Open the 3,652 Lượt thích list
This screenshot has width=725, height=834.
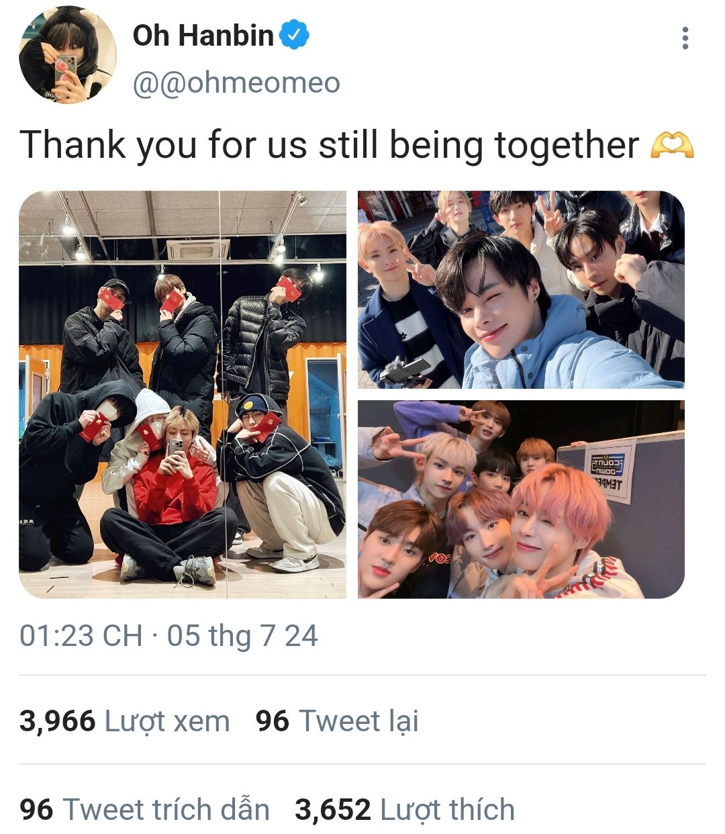tap(405, 809)
